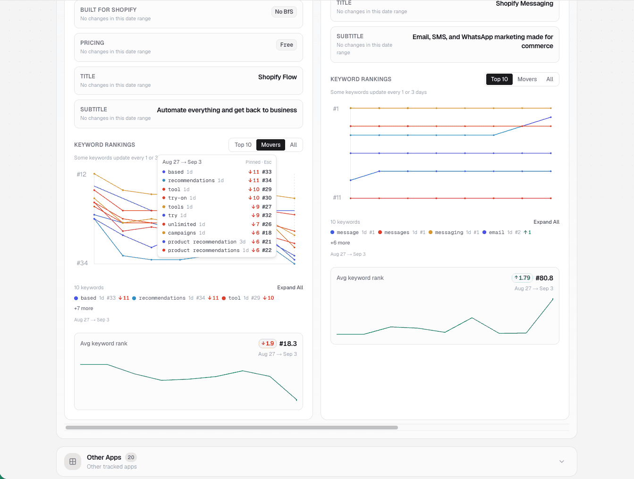Click the #80.8 average keyword rank value
Screen dimensions: 634x479
click(x=544, y=278)
